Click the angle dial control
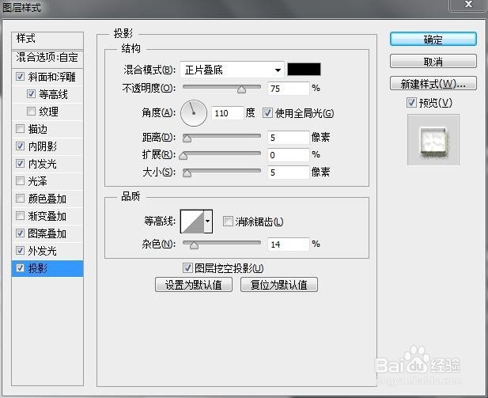Viewport: 488px width, 398px height. tap(194, 113)
